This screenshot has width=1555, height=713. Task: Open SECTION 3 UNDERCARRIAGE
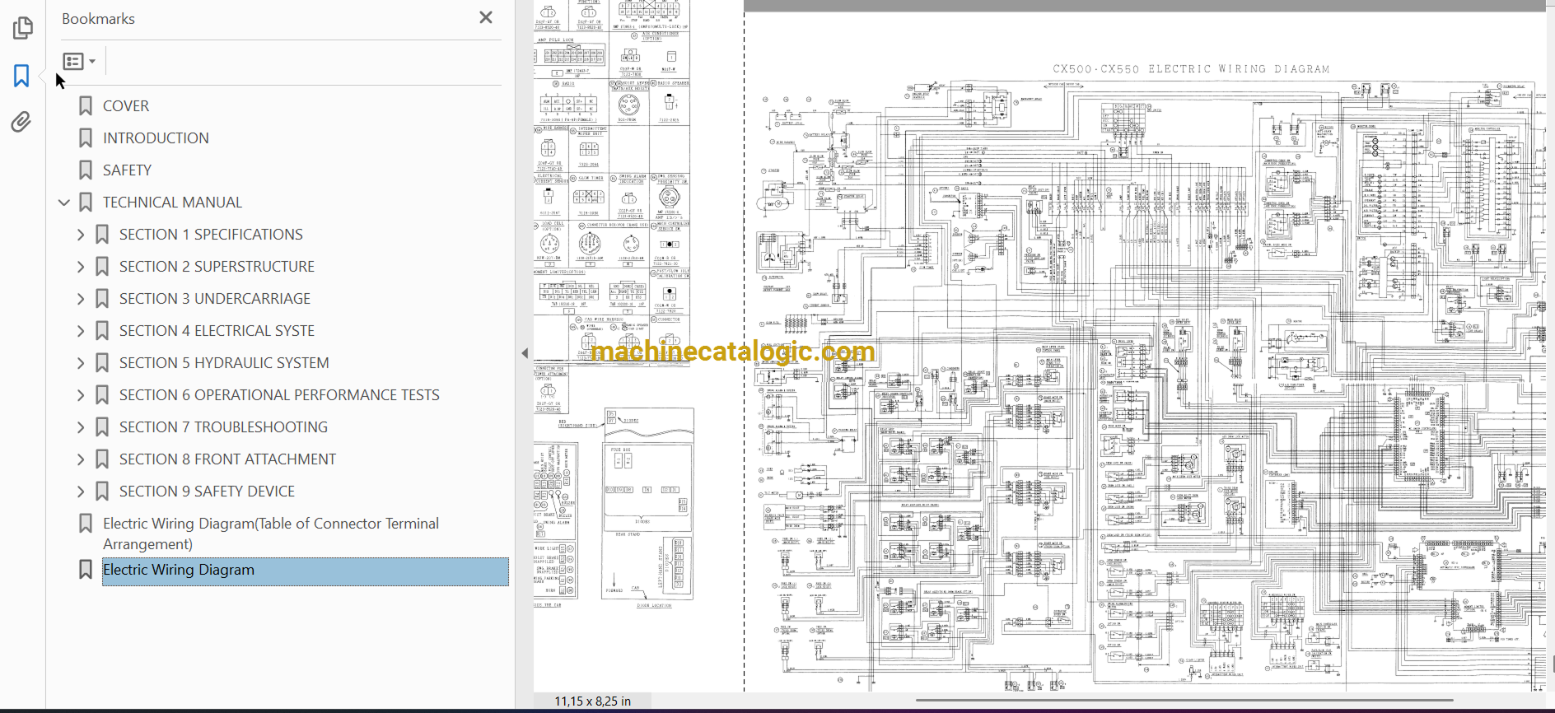pyautogui.click(x=215, y=299)
